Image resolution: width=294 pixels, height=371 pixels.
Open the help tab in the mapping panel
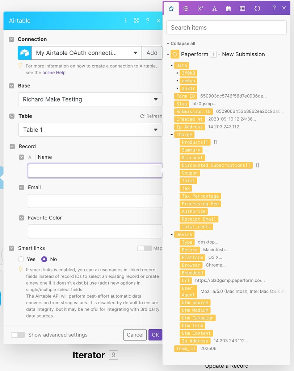click(274, 8)
